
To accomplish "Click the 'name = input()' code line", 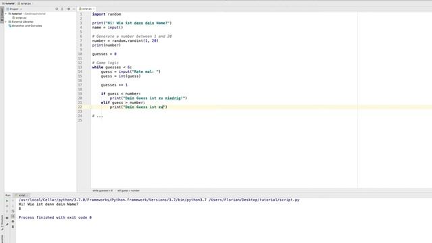I will pyautogui.click(x=108, y=28).
